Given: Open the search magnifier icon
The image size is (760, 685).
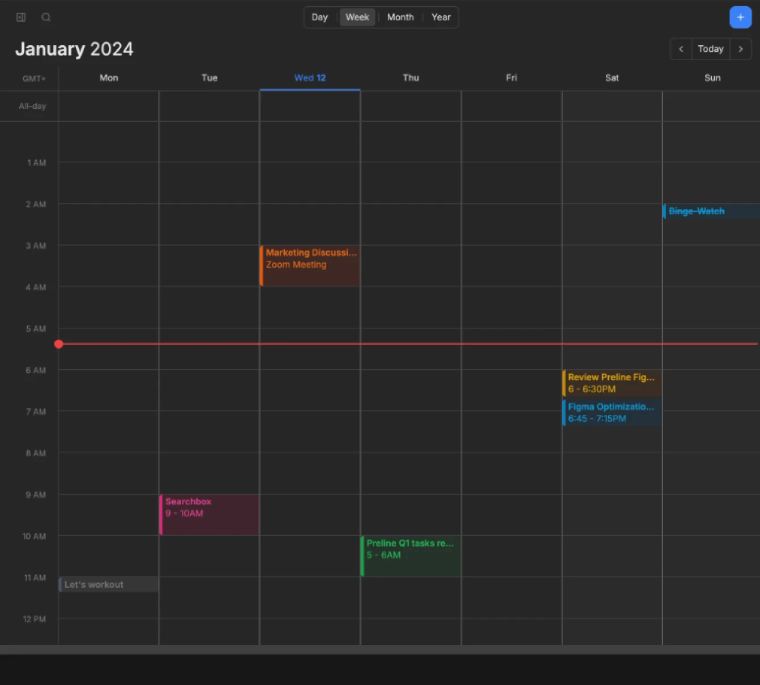Looking at the screenshot, I should (x=46, y=18).
